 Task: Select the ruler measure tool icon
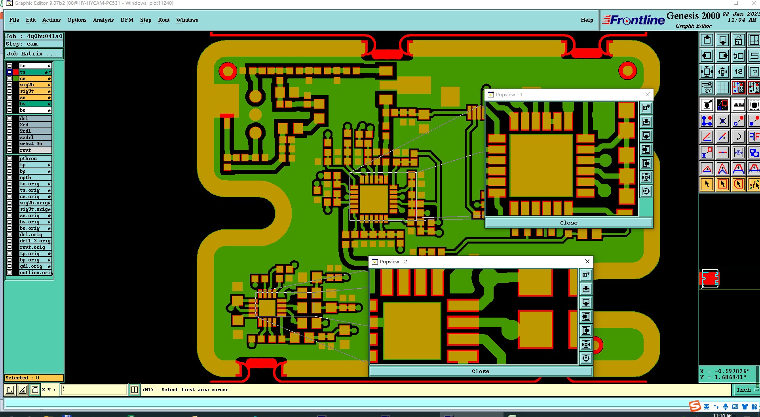coord(739,105)
